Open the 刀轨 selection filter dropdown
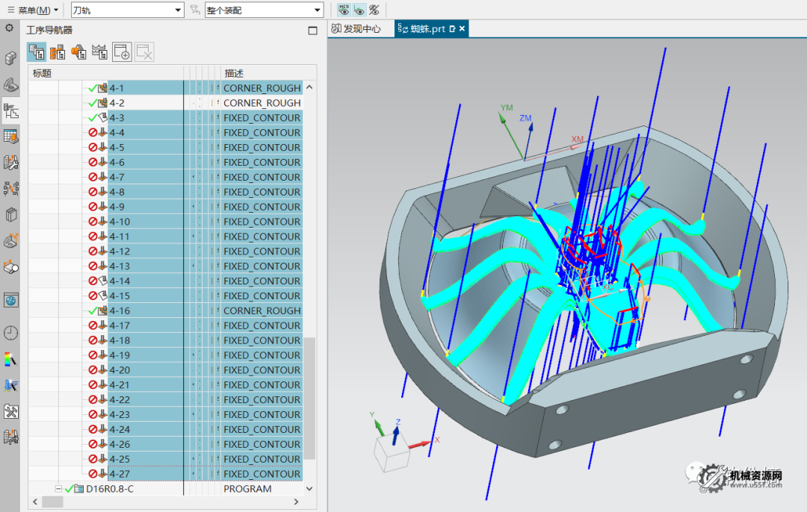 pyautogui.click(x=127, y=10)
